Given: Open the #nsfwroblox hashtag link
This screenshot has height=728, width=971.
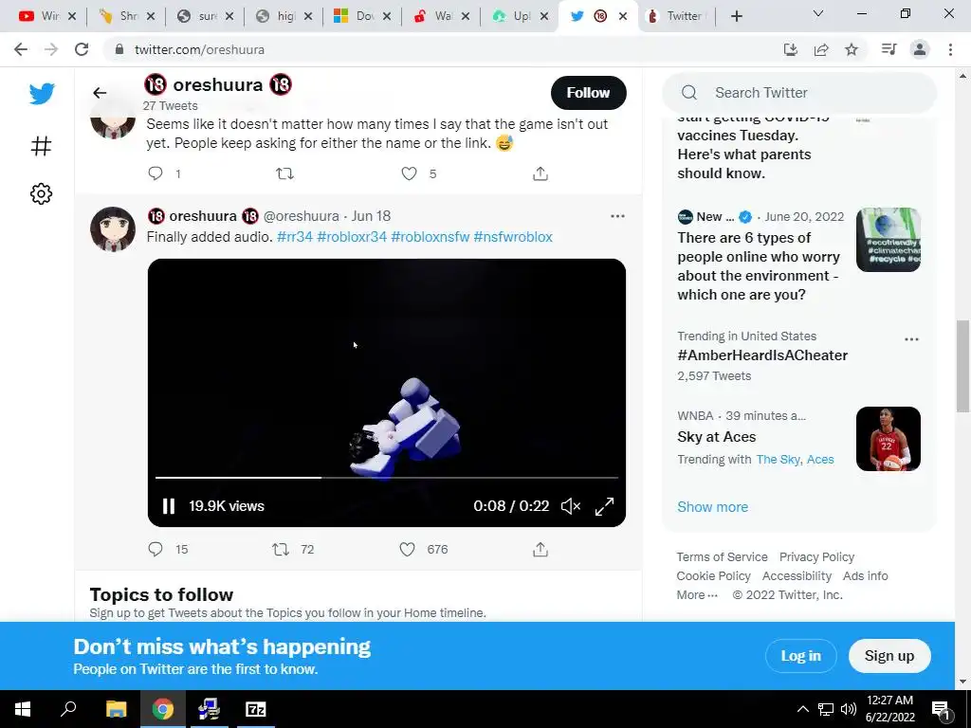Looking at the screenshot, I should (x=513, y=236).
